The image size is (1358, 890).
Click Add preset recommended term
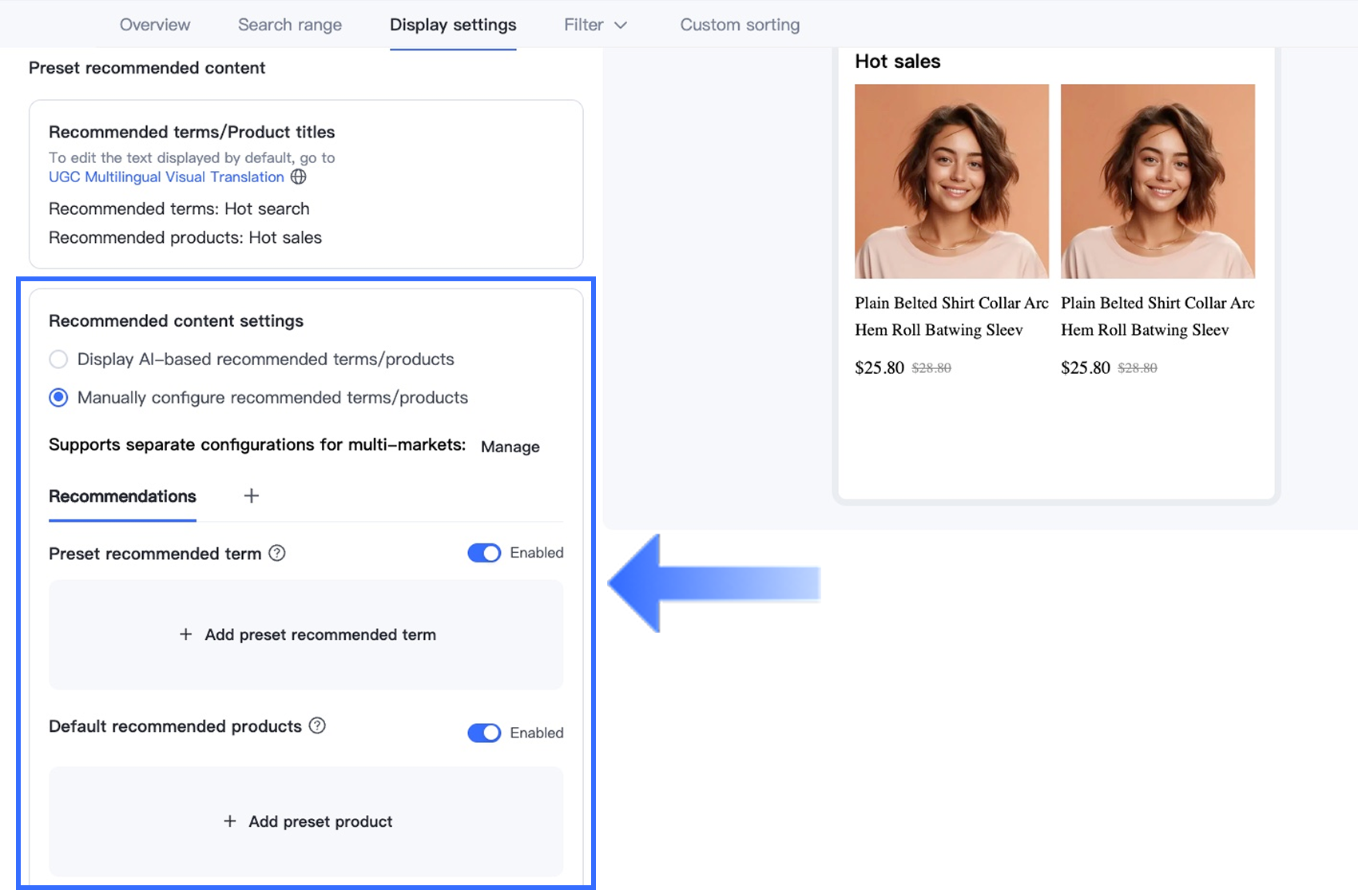(307, 634)
